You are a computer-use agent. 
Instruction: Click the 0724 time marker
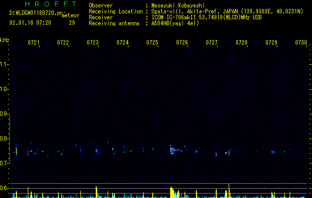click(123, 43)
